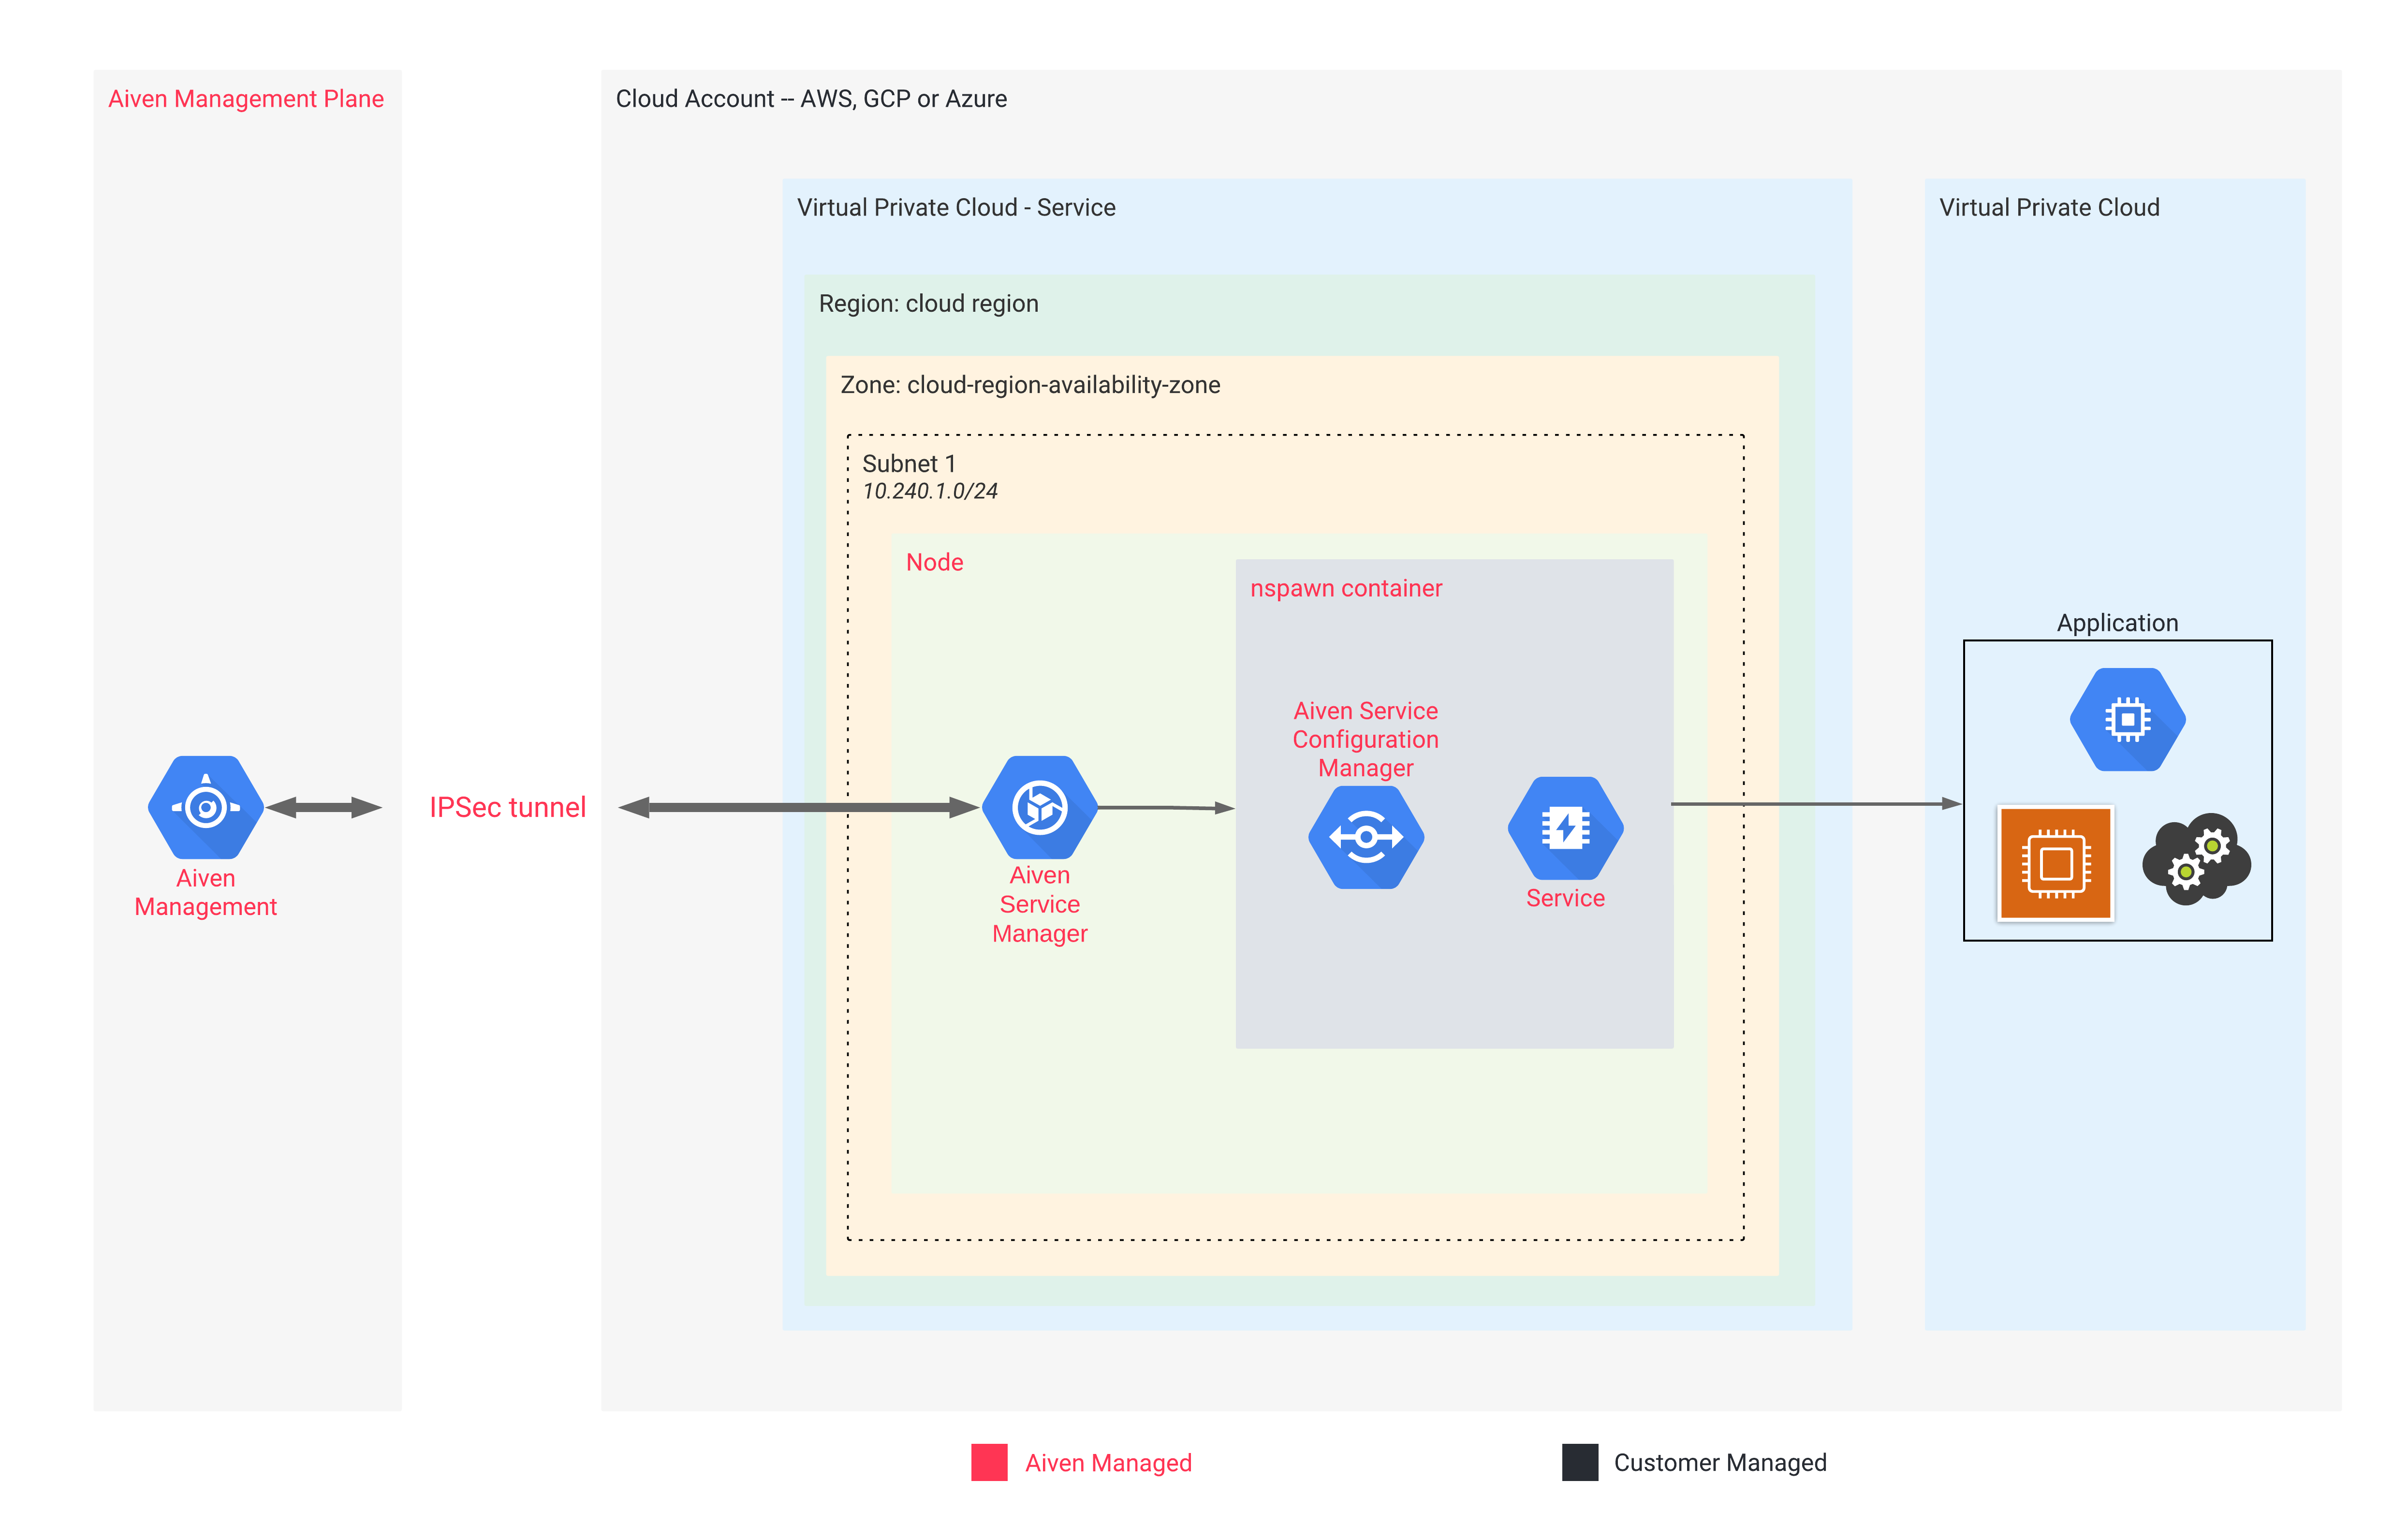Click the 'Aiven Service Manager' caption

point(1040,904)
